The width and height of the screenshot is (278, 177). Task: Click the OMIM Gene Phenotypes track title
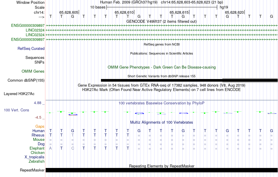coord(162,67)
